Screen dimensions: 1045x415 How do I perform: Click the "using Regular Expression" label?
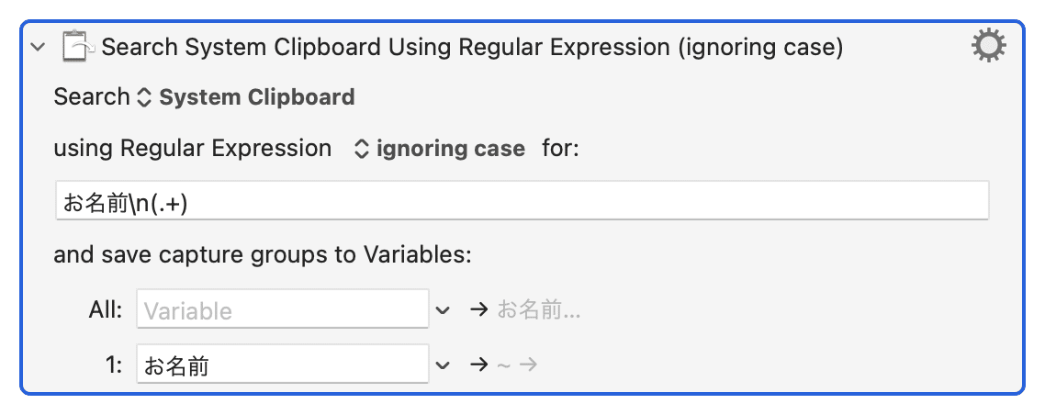pyautogui.click(x=193, y=149)
